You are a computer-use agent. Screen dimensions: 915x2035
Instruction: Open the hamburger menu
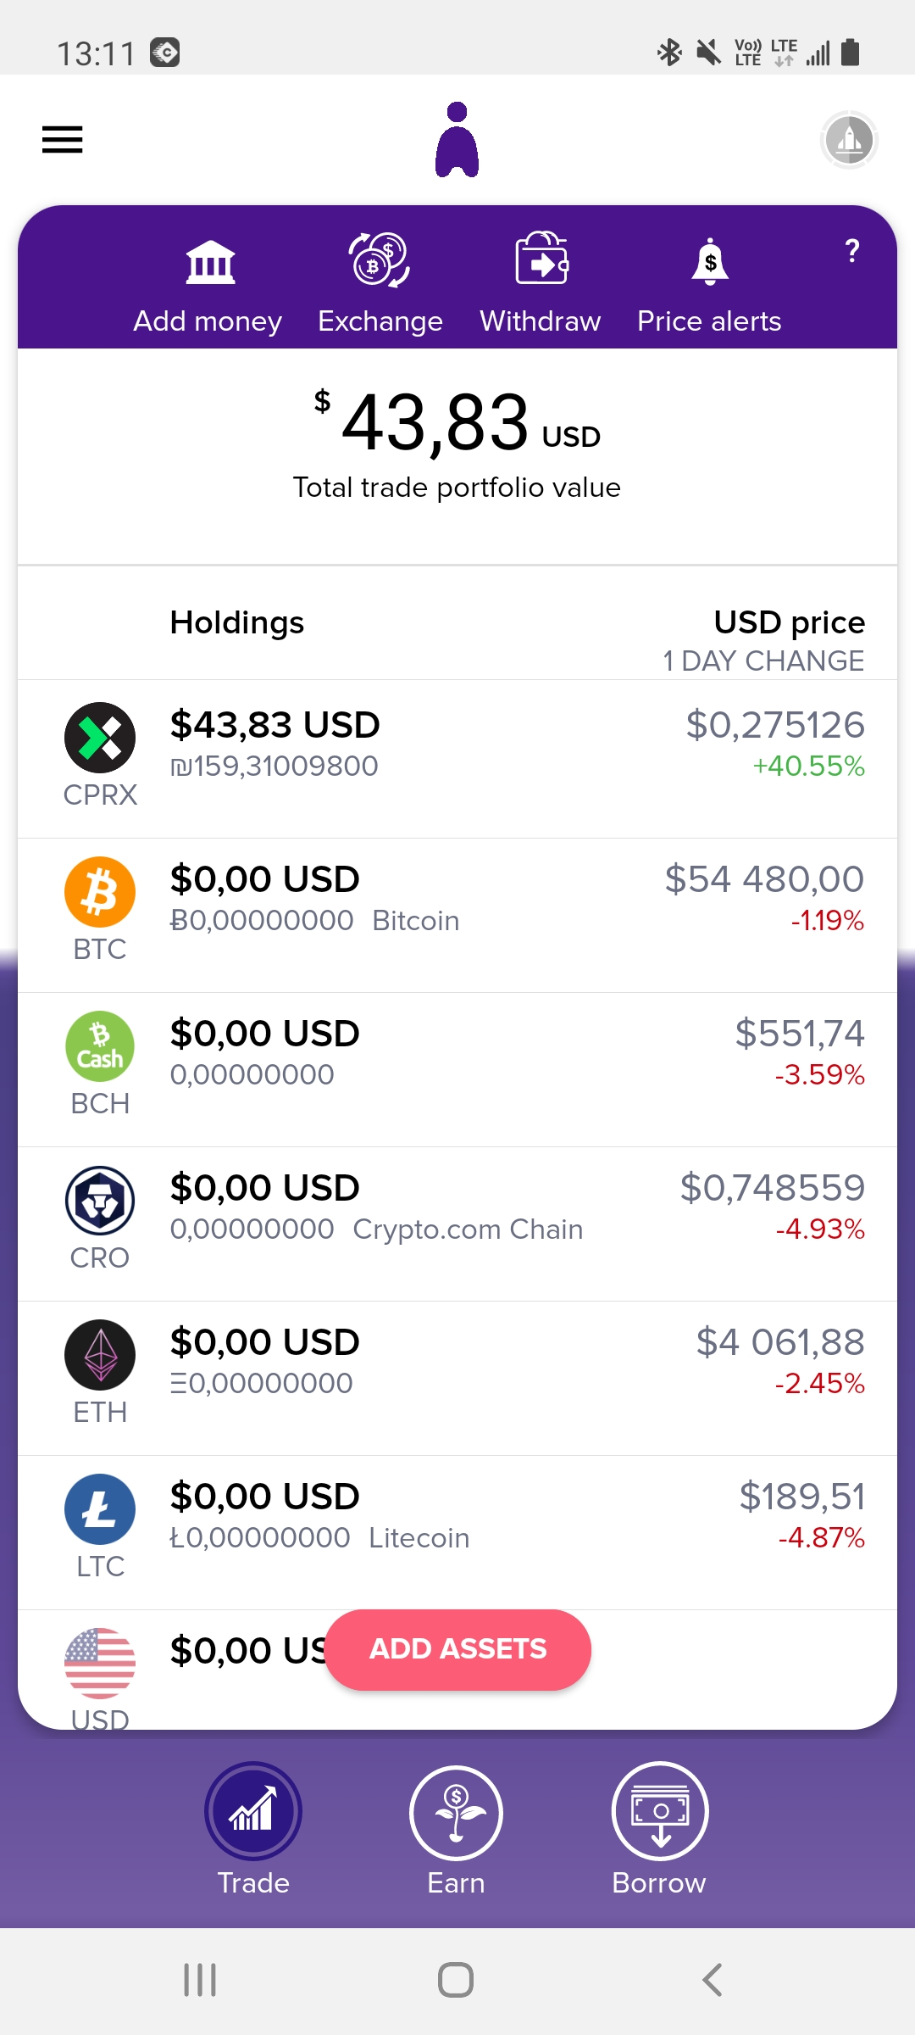click(63, 140)
